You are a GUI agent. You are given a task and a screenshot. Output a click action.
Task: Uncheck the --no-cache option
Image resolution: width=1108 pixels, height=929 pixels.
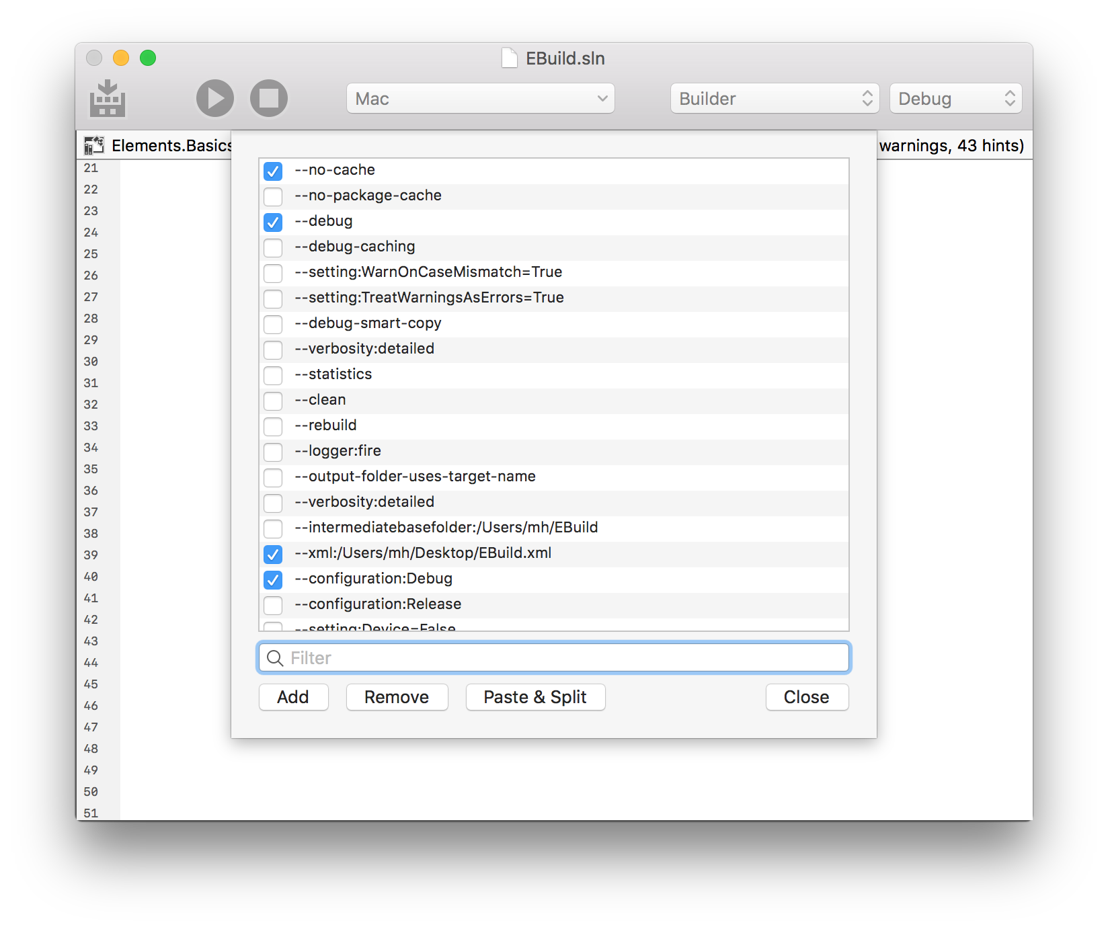point(273,171)
